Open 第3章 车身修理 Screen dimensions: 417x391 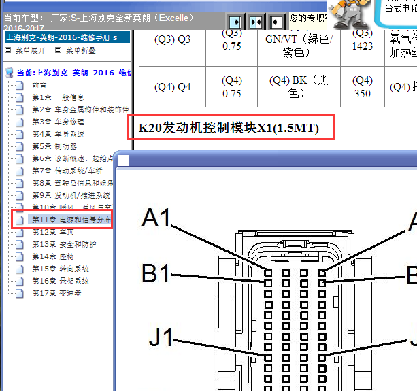[58, 122]
